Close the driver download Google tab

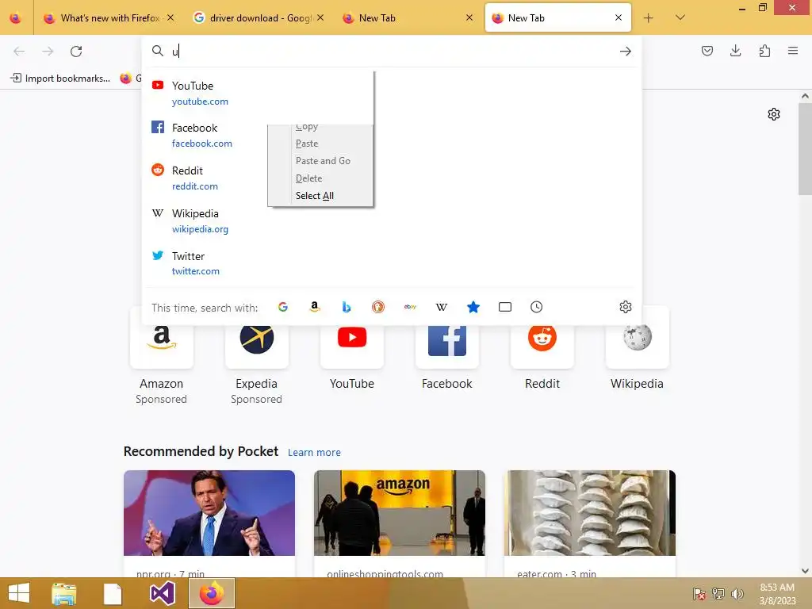(x=320, y=17)
